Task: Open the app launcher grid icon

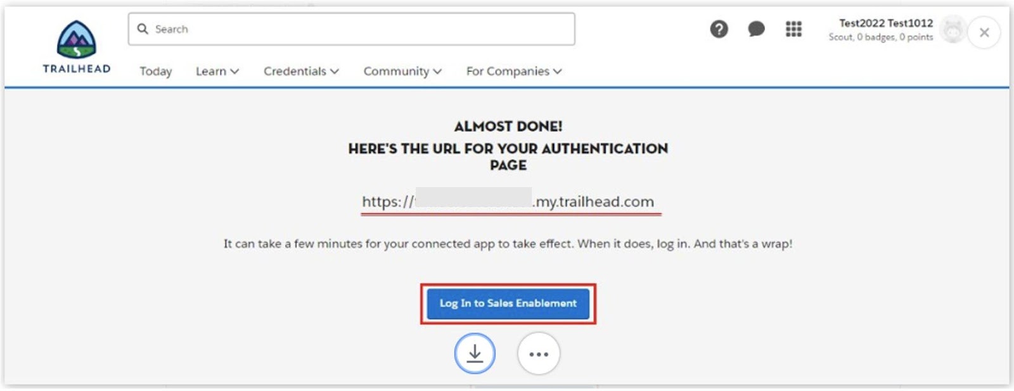Action: coord(793,29)
